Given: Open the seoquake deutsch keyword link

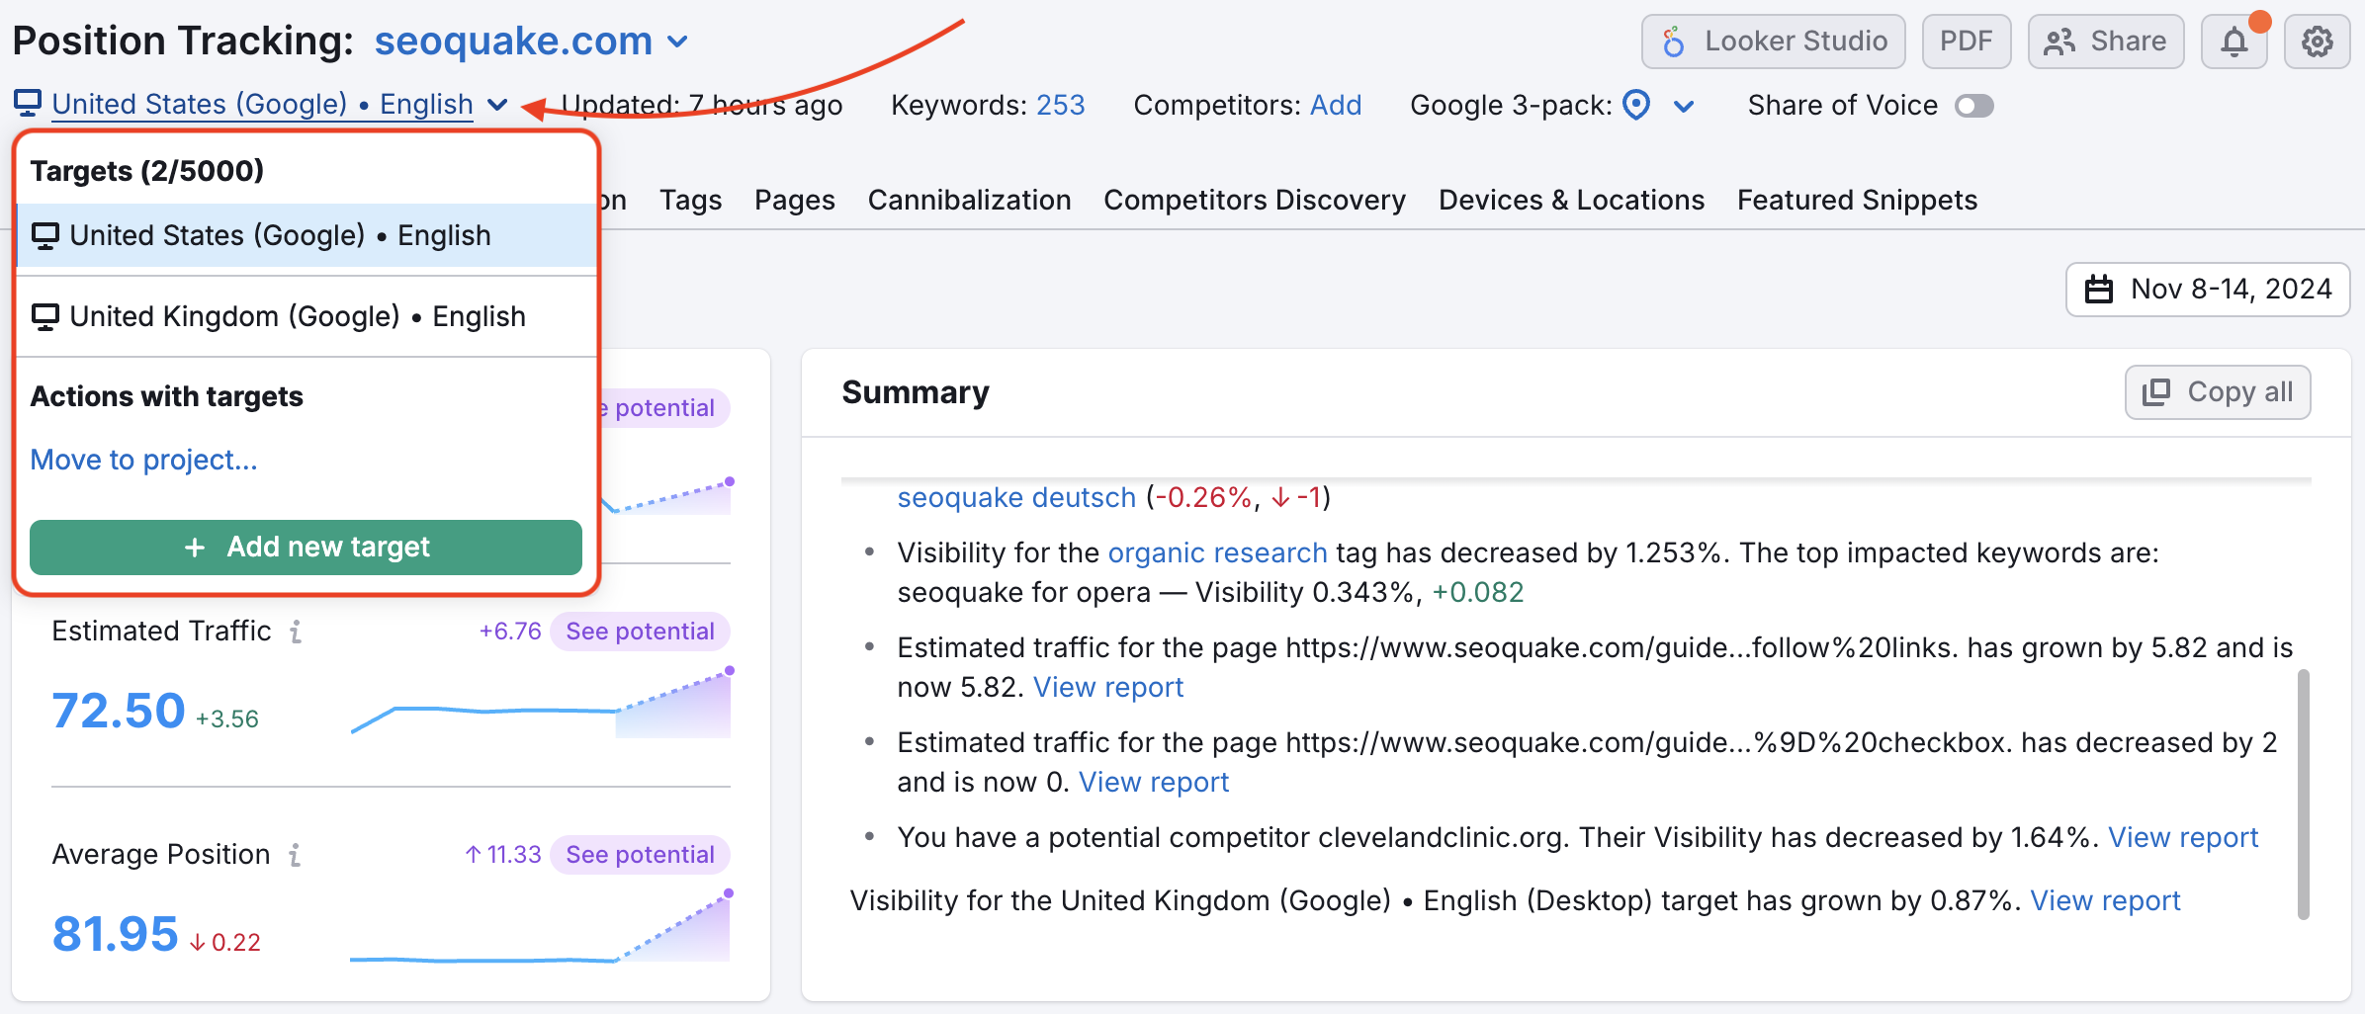Looking at the screenshot, I should tap(1016, 497).
